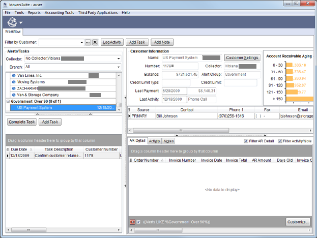The image size is (317, 238).
Task: Click the column chooser icon left of Order Number
Action: tap(131, 160)
